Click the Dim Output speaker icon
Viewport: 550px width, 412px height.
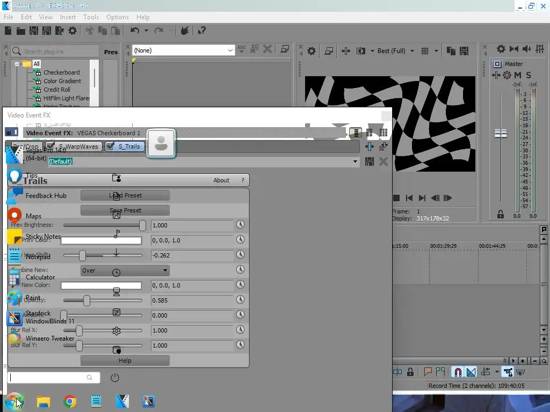pyautogui.click(x=526, y=49)
